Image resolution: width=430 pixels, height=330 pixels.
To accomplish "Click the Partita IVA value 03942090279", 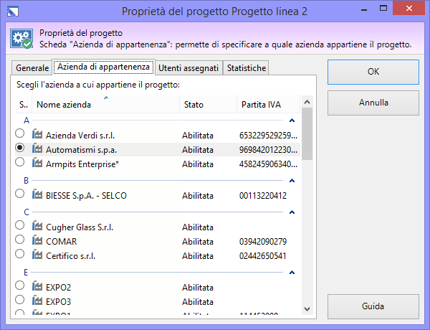I will [263, 242].
